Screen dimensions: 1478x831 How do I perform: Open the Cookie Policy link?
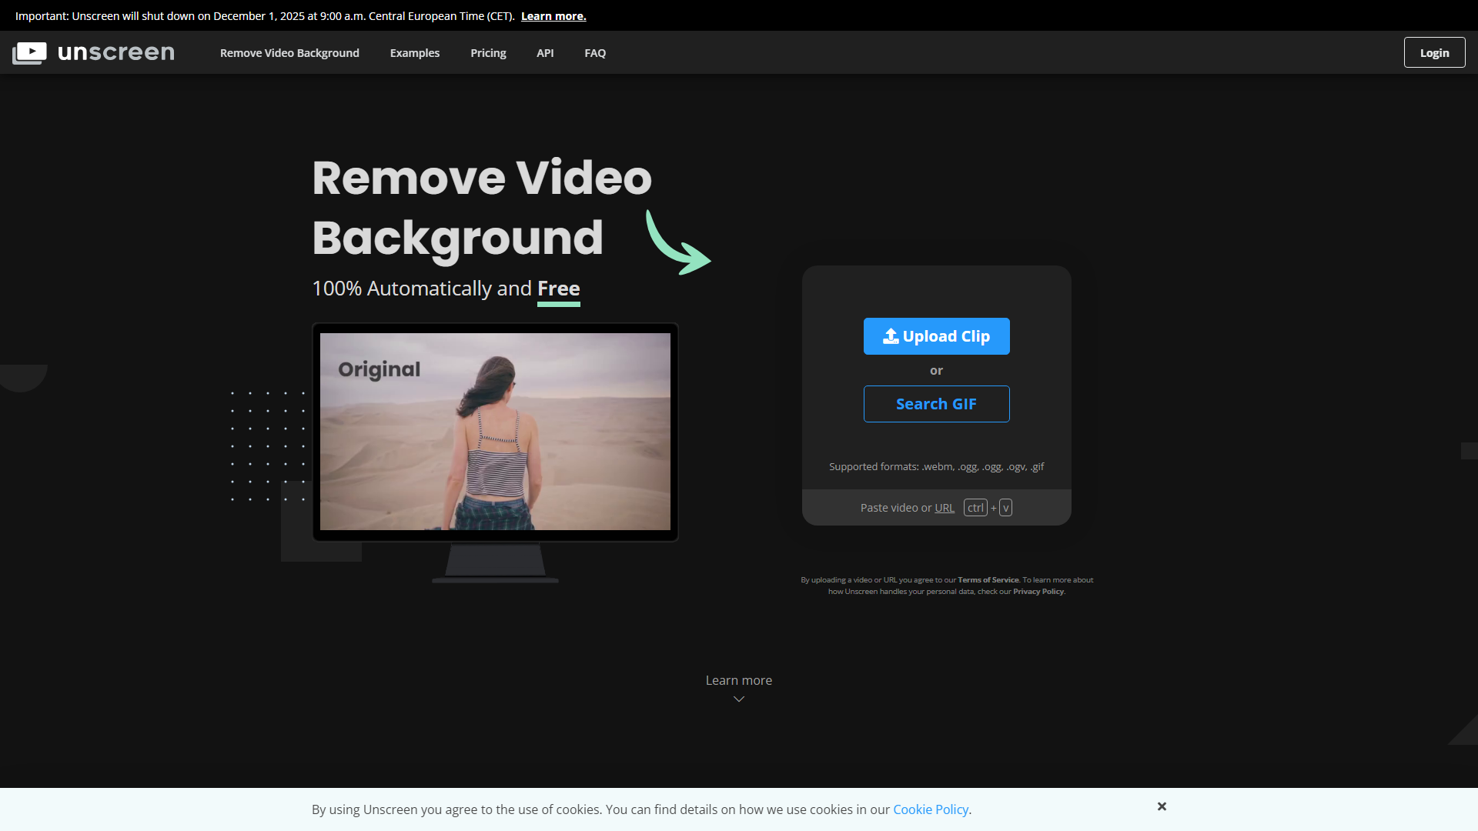(930, 809)
